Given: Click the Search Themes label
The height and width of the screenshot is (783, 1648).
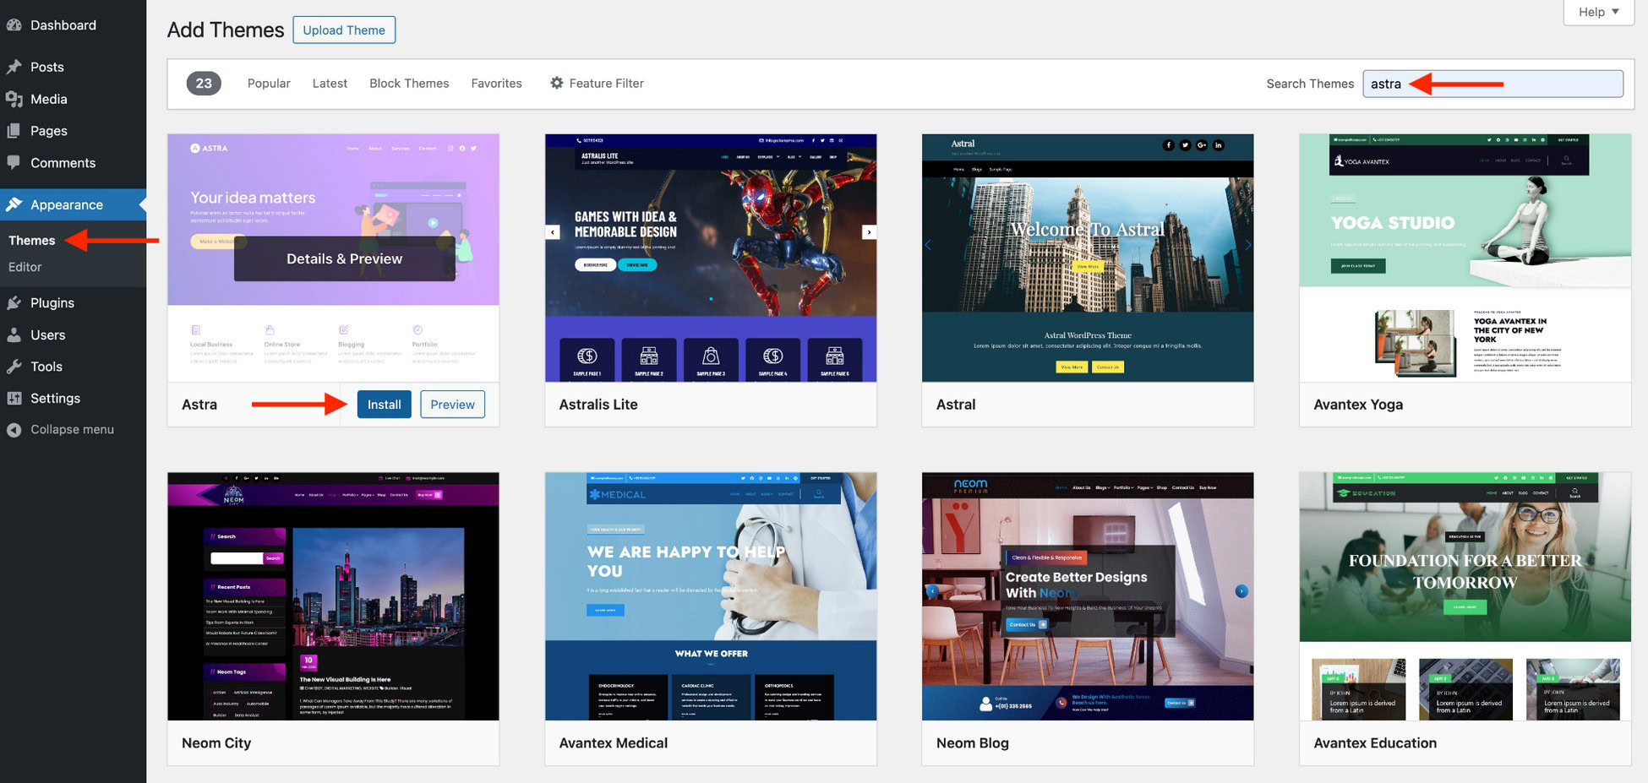Looking at the screenshot, I should coord(1310,84).
